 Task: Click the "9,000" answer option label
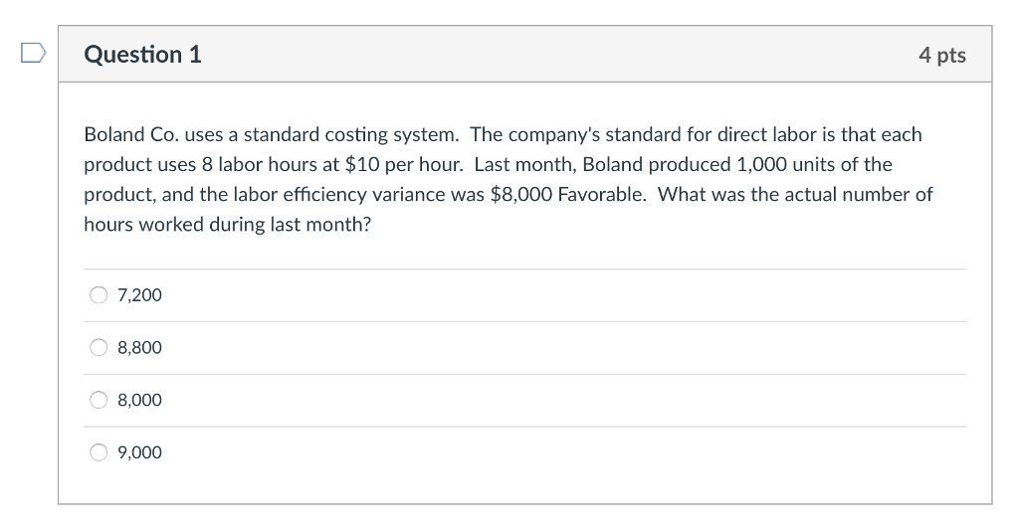(139, 453)
